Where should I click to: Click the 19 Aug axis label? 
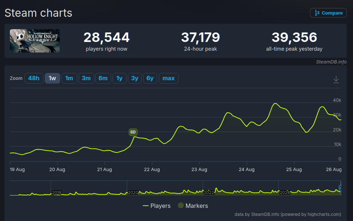point(17,170)
